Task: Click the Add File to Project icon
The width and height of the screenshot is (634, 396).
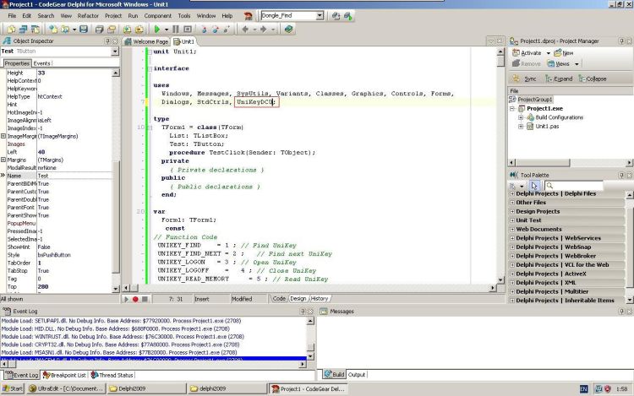Action: [x=127, y=29]
